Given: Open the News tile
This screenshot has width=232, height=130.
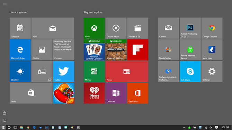Looking at the screenshot, I should 127,71.
